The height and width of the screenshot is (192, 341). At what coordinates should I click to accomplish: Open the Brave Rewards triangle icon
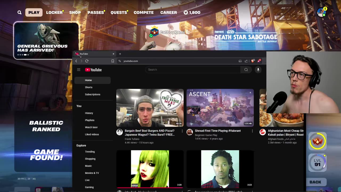(259, 61)
